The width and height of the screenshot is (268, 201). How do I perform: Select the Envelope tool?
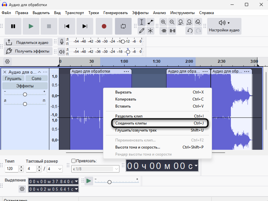click(150, 22)
